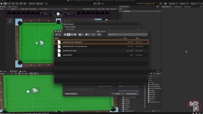203x114 pixels.
Task: Switch Finder to gallery view
Action: point(75,35)
